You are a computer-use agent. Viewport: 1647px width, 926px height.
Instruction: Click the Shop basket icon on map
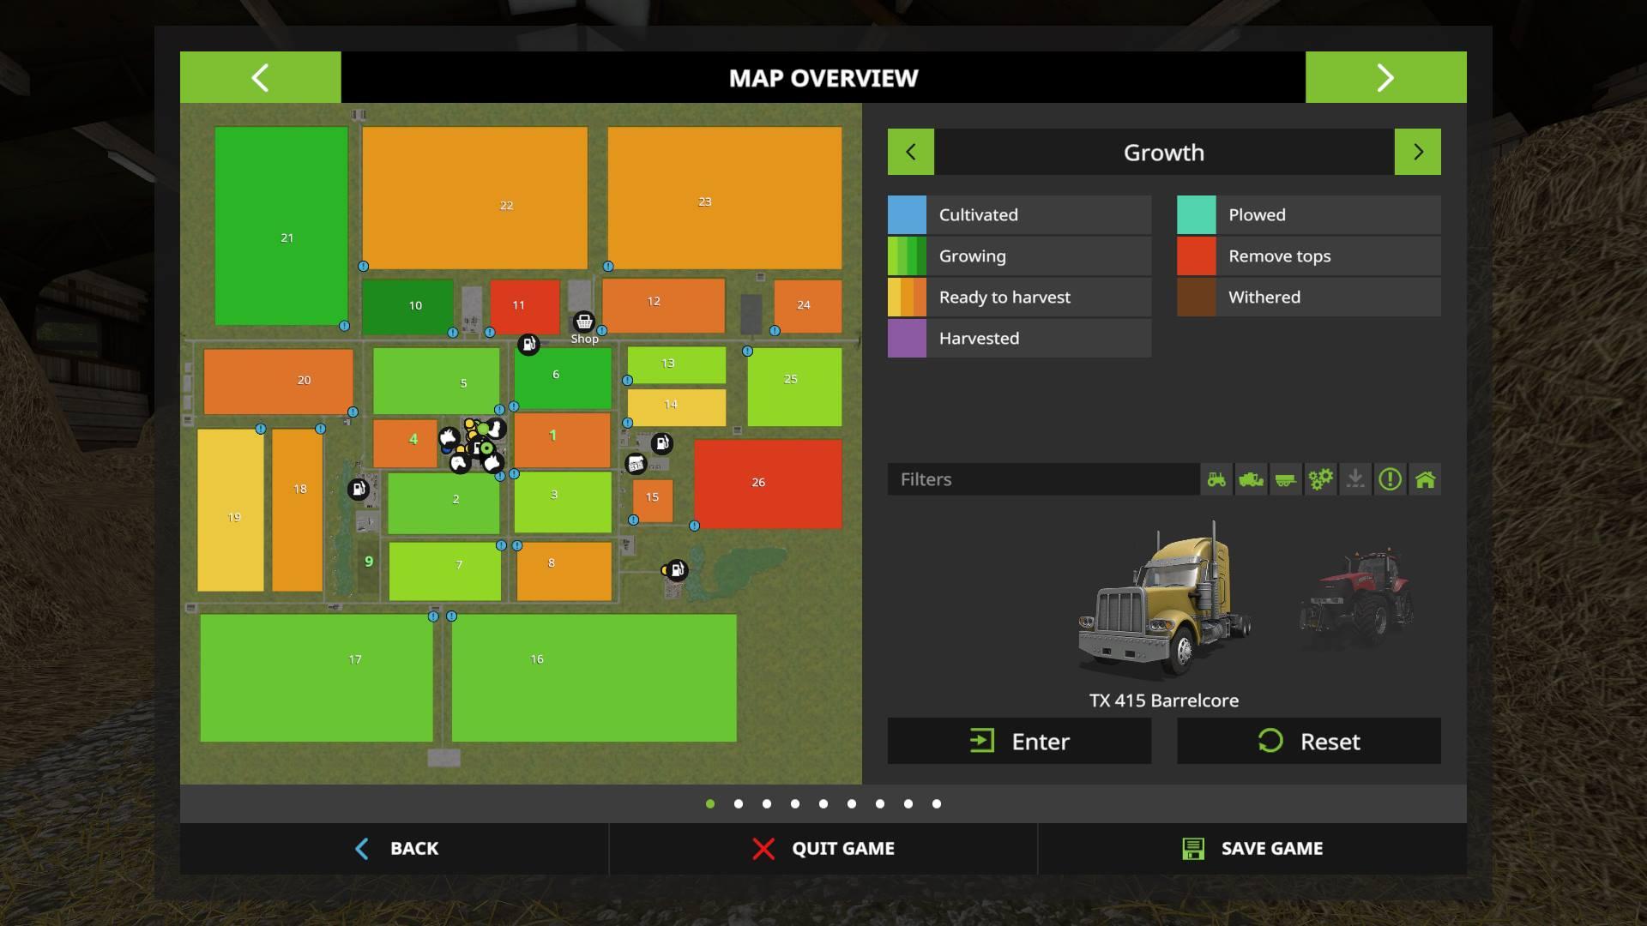click(583, 322)
